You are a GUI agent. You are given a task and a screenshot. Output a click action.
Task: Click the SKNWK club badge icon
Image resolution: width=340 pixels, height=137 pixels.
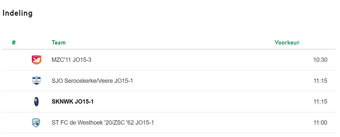pyautogui.click(x=36, y=102)
